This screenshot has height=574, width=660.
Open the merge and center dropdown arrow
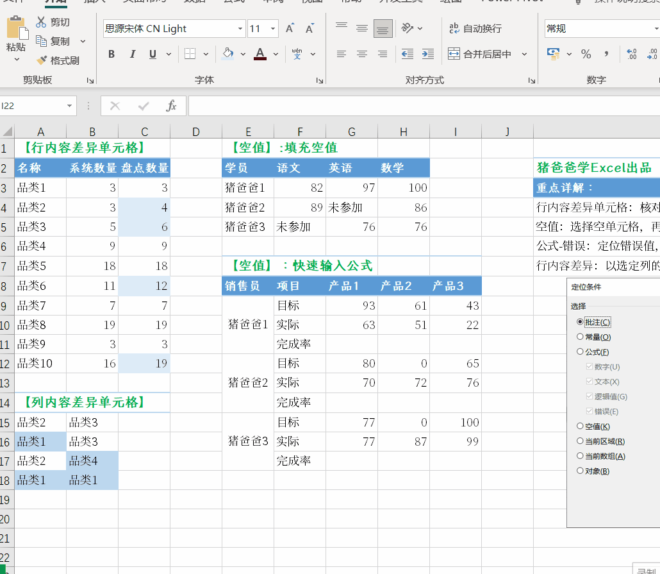524,54
